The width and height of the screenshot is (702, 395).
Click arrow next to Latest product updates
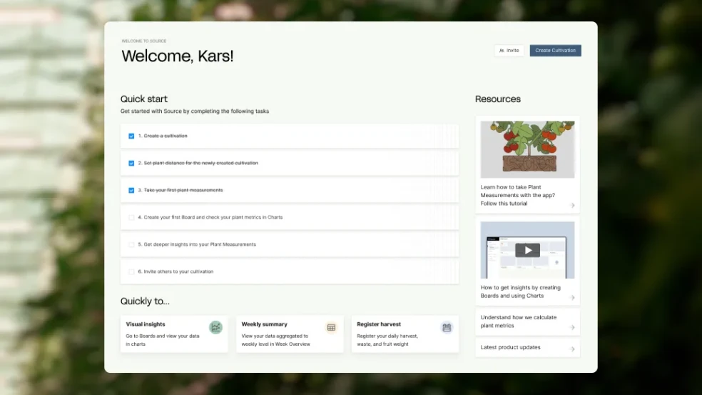click(x=572, y=349)
